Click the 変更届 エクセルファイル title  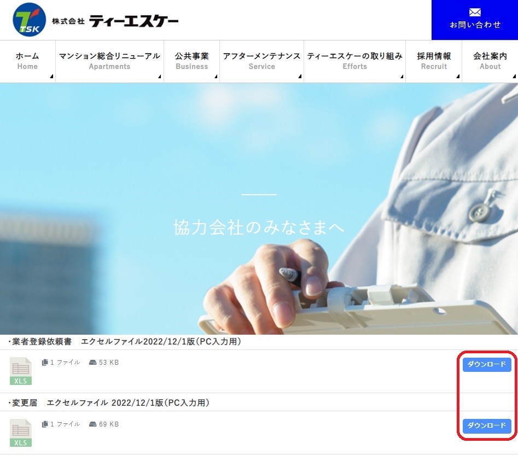(x=109, y=403)
